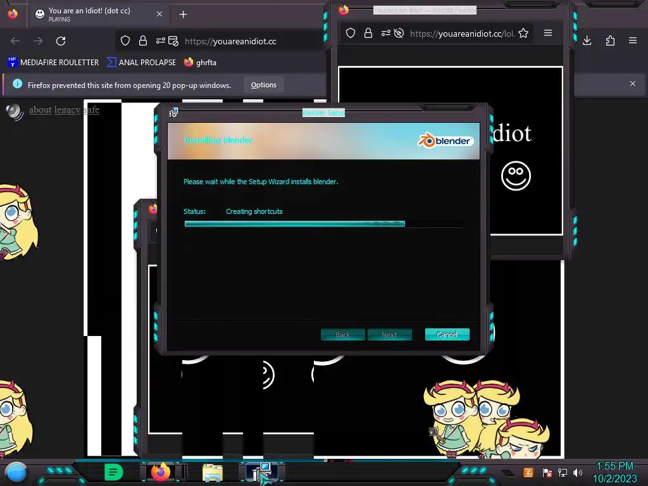
Task: Click the Back button in blender Setup
Action: point(342,334)
